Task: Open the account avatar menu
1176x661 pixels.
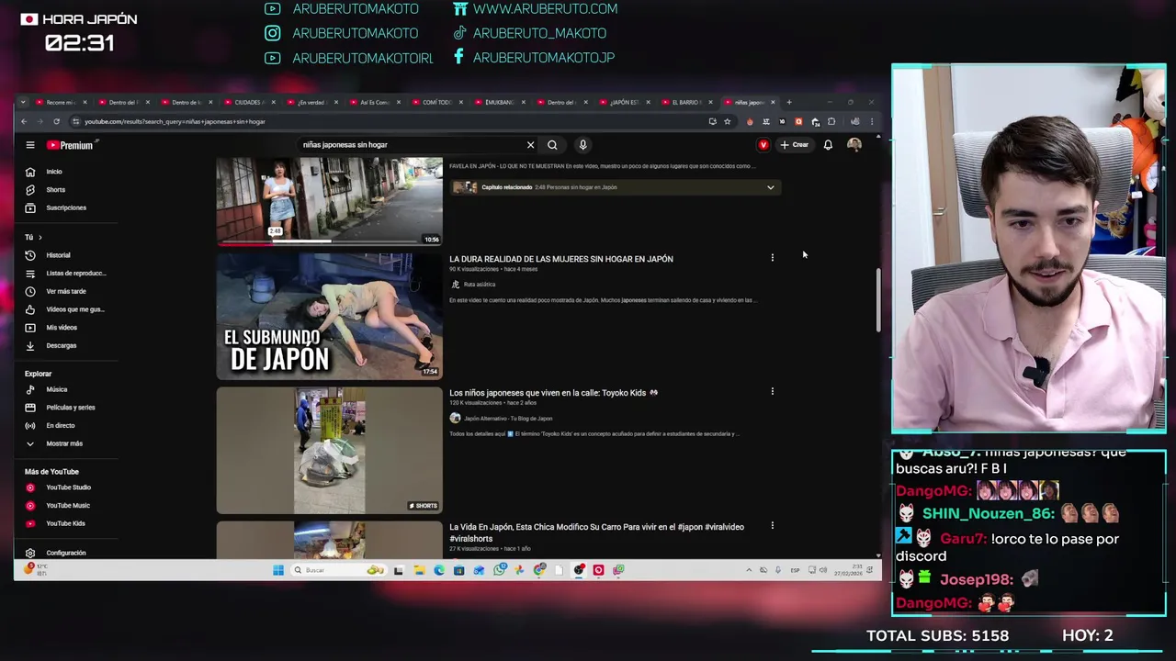Action: [854, 145]
